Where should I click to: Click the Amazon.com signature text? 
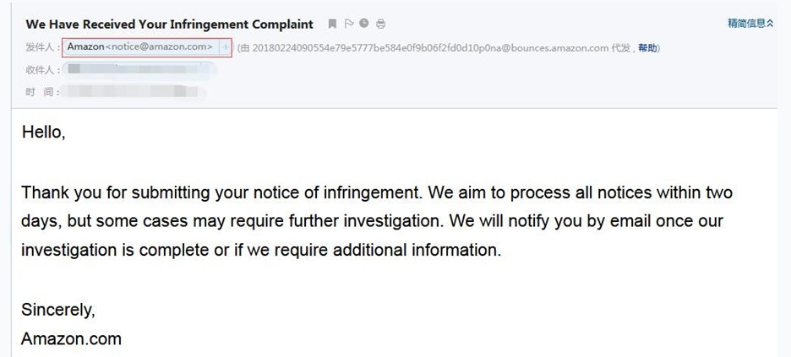point(71,339)
